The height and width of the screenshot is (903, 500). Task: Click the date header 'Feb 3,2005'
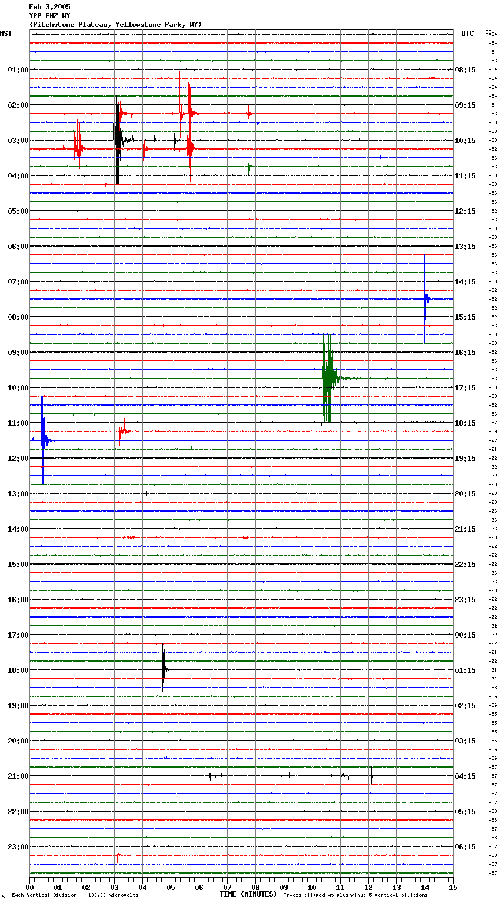[x=49, y=7]
